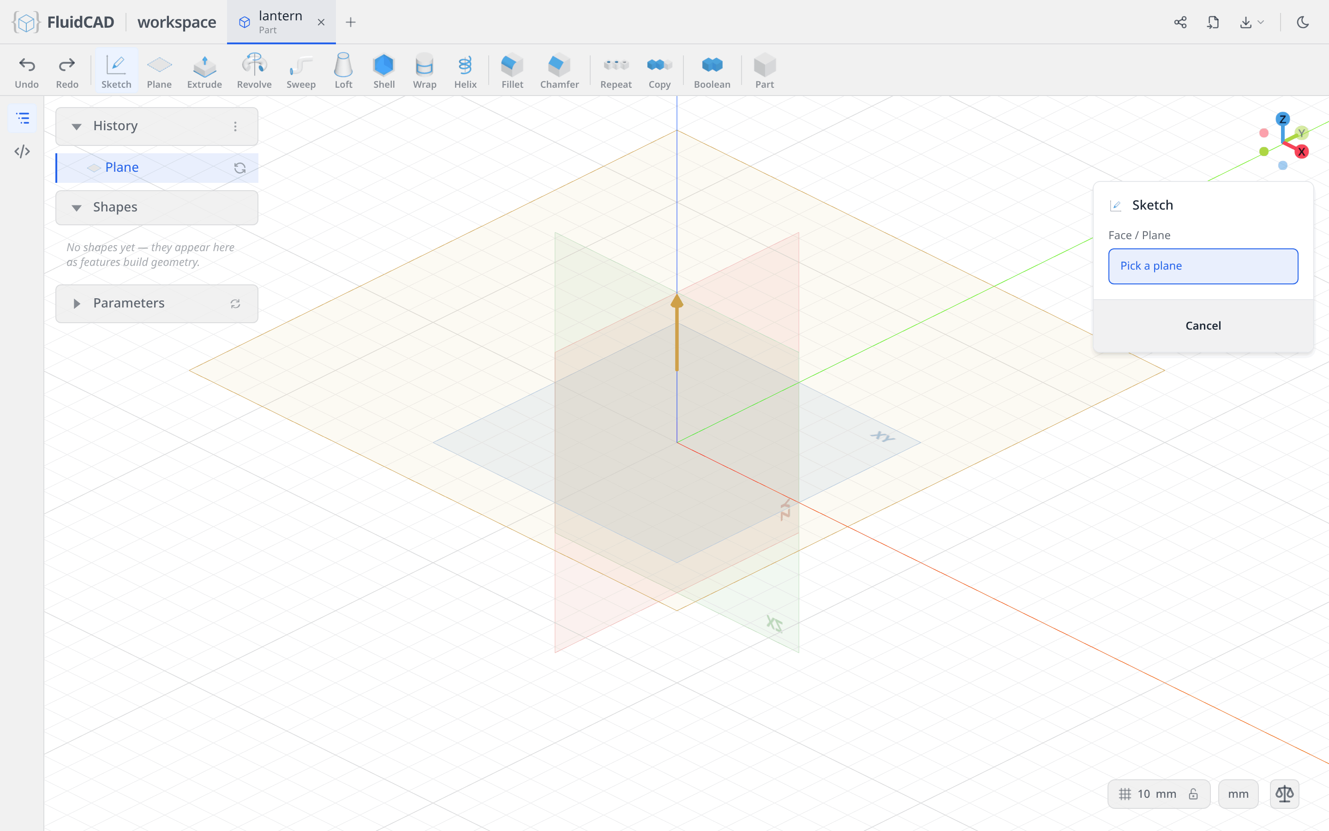Click the Undo toolbar button

click(x=26, y=72)
